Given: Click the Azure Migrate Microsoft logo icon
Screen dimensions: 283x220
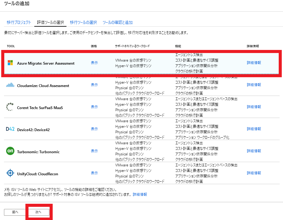Looking at the screenshot, I should tap(10, 63).
